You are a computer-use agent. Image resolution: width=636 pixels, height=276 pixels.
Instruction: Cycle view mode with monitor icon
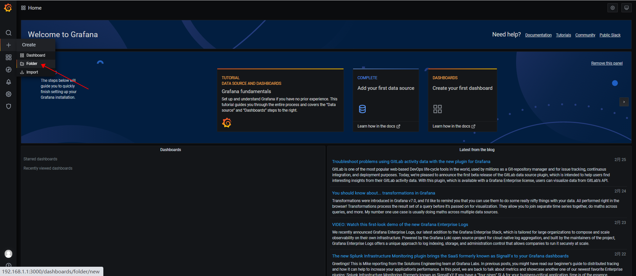point(626,8)
